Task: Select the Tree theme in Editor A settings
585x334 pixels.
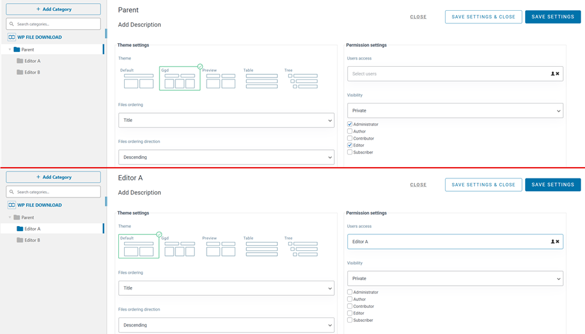Action: pyautogui.click(x=302, y=248)
